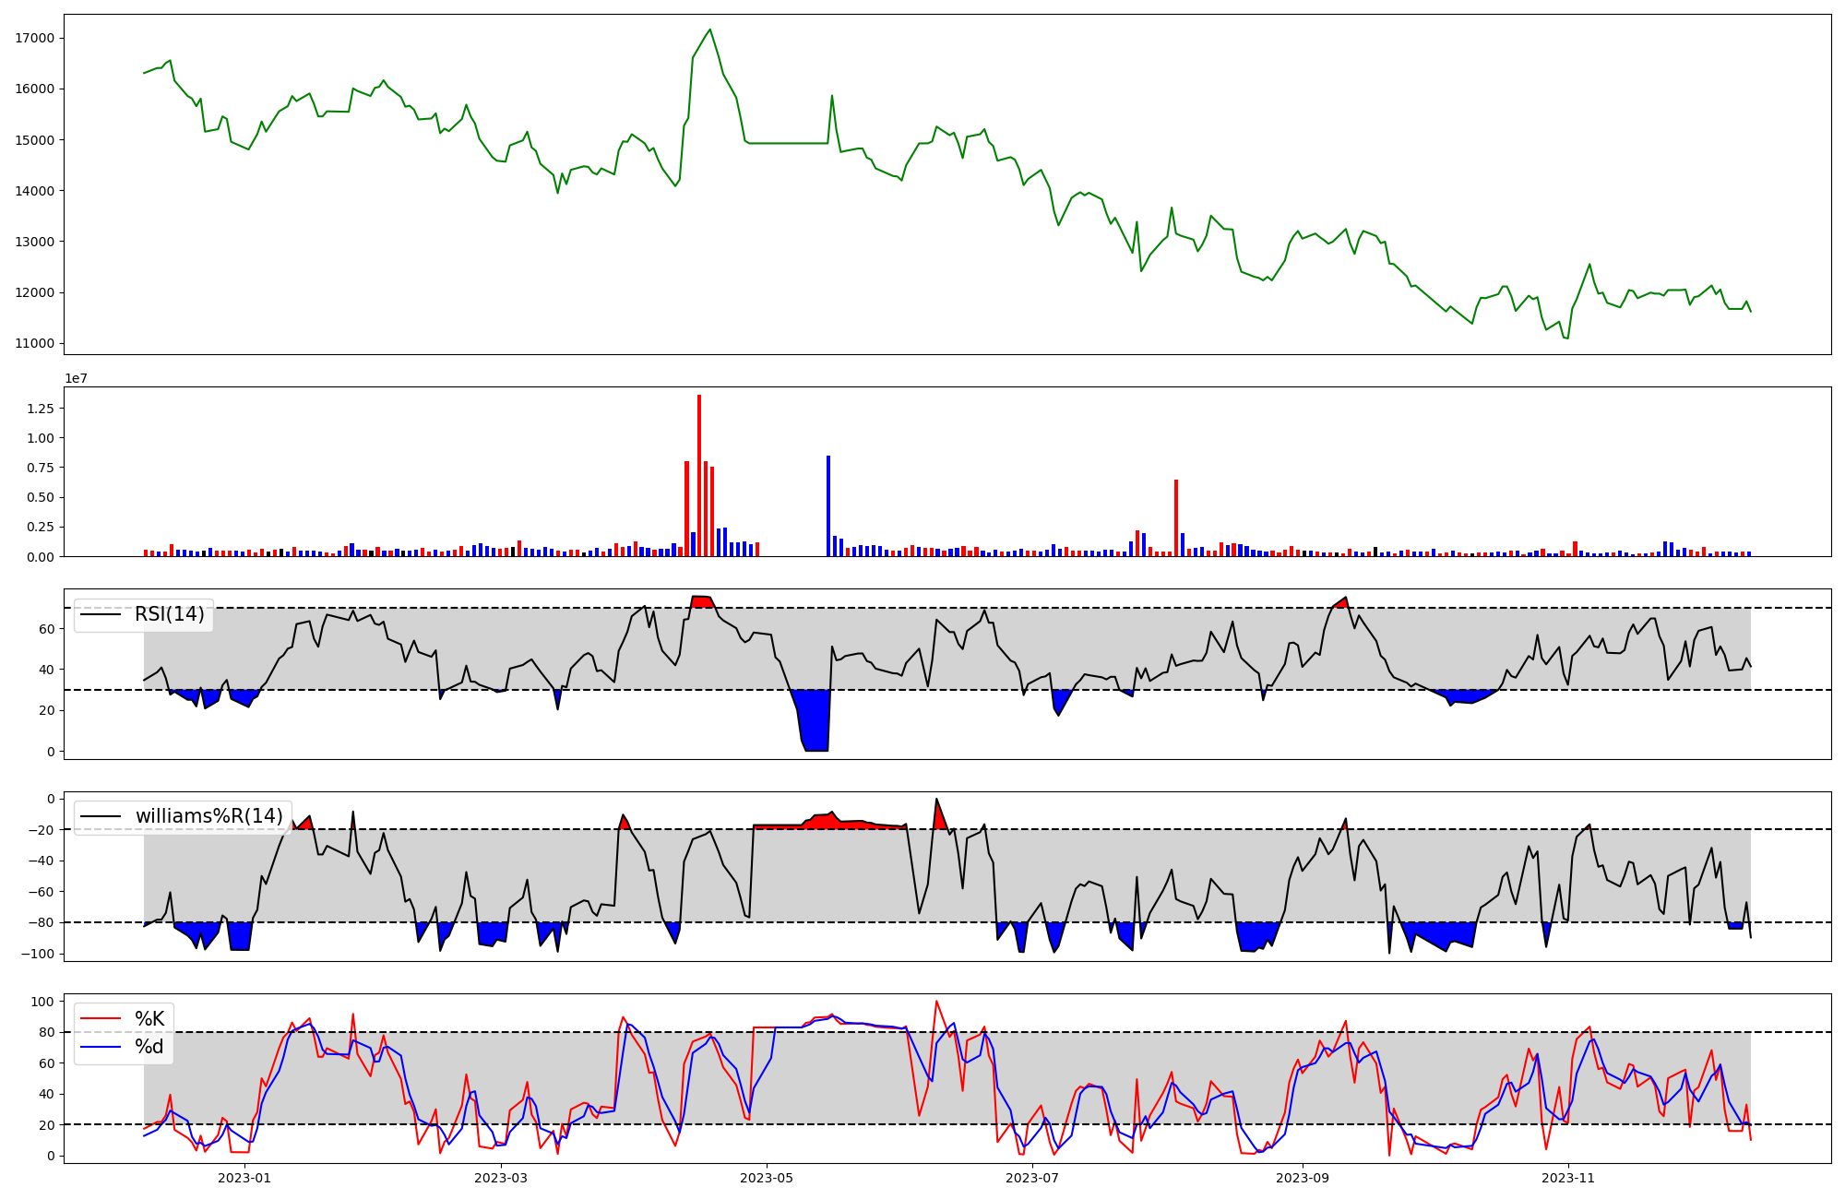Viewport: 1845px width, 1199px height.
Task: Click the %d legend text
Action: pyautogui.click(x=149, y=1047)
